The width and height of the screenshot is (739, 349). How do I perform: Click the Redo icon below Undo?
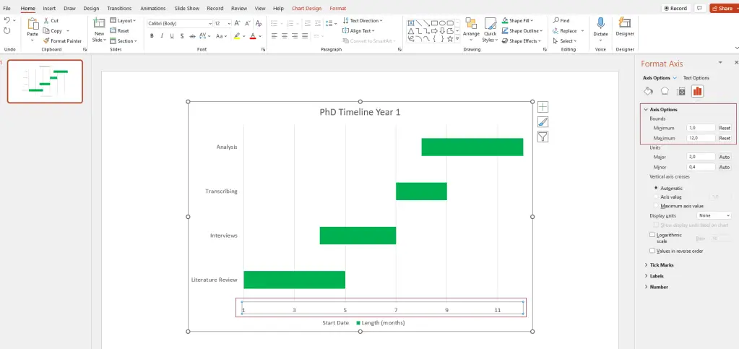click(7, 30)
